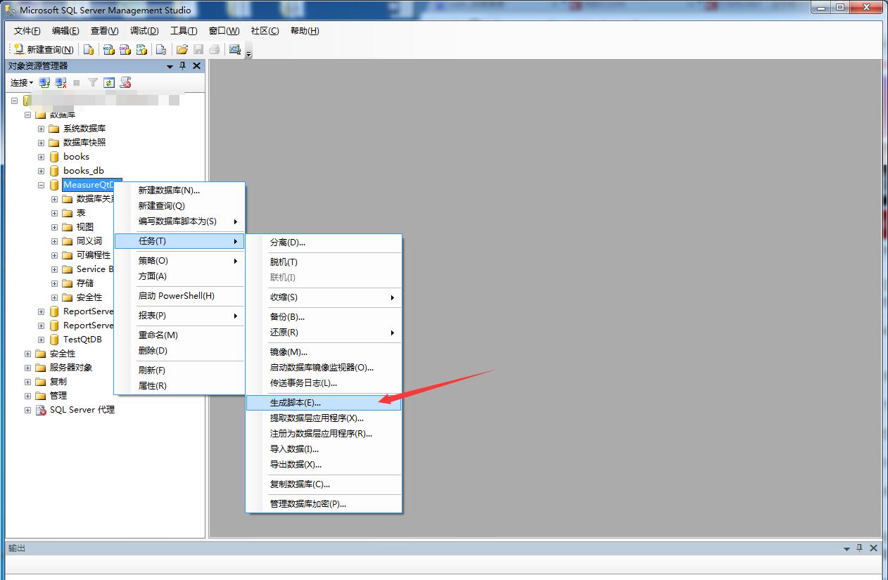The width and height of the screenshot is (888, 580).
Task: Open the 收缩(S) submenu
Action: tap(324, 297)
